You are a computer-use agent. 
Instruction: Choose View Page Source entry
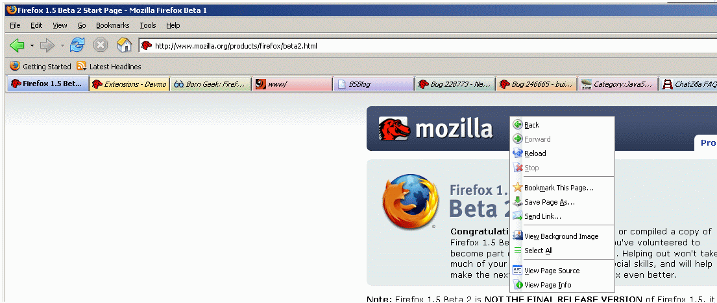[x=562, y=271]
